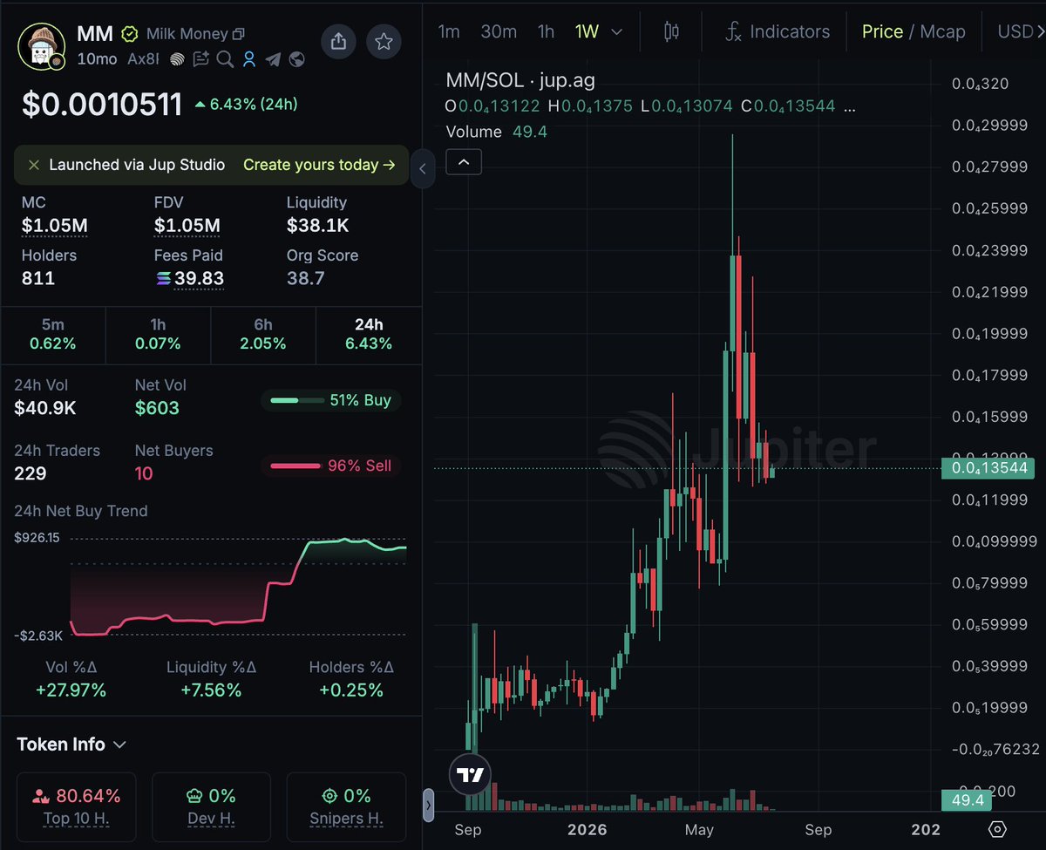Click the 24h Net Buy Trend chart
This screenshot has width=1046, height=850.
tap(237, 586)
